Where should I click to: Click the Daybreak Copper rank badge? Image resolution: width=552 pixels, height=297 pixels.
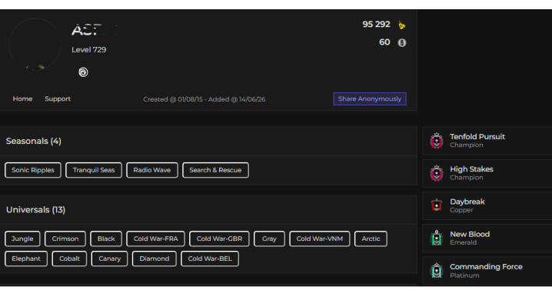tap(437, 205)
